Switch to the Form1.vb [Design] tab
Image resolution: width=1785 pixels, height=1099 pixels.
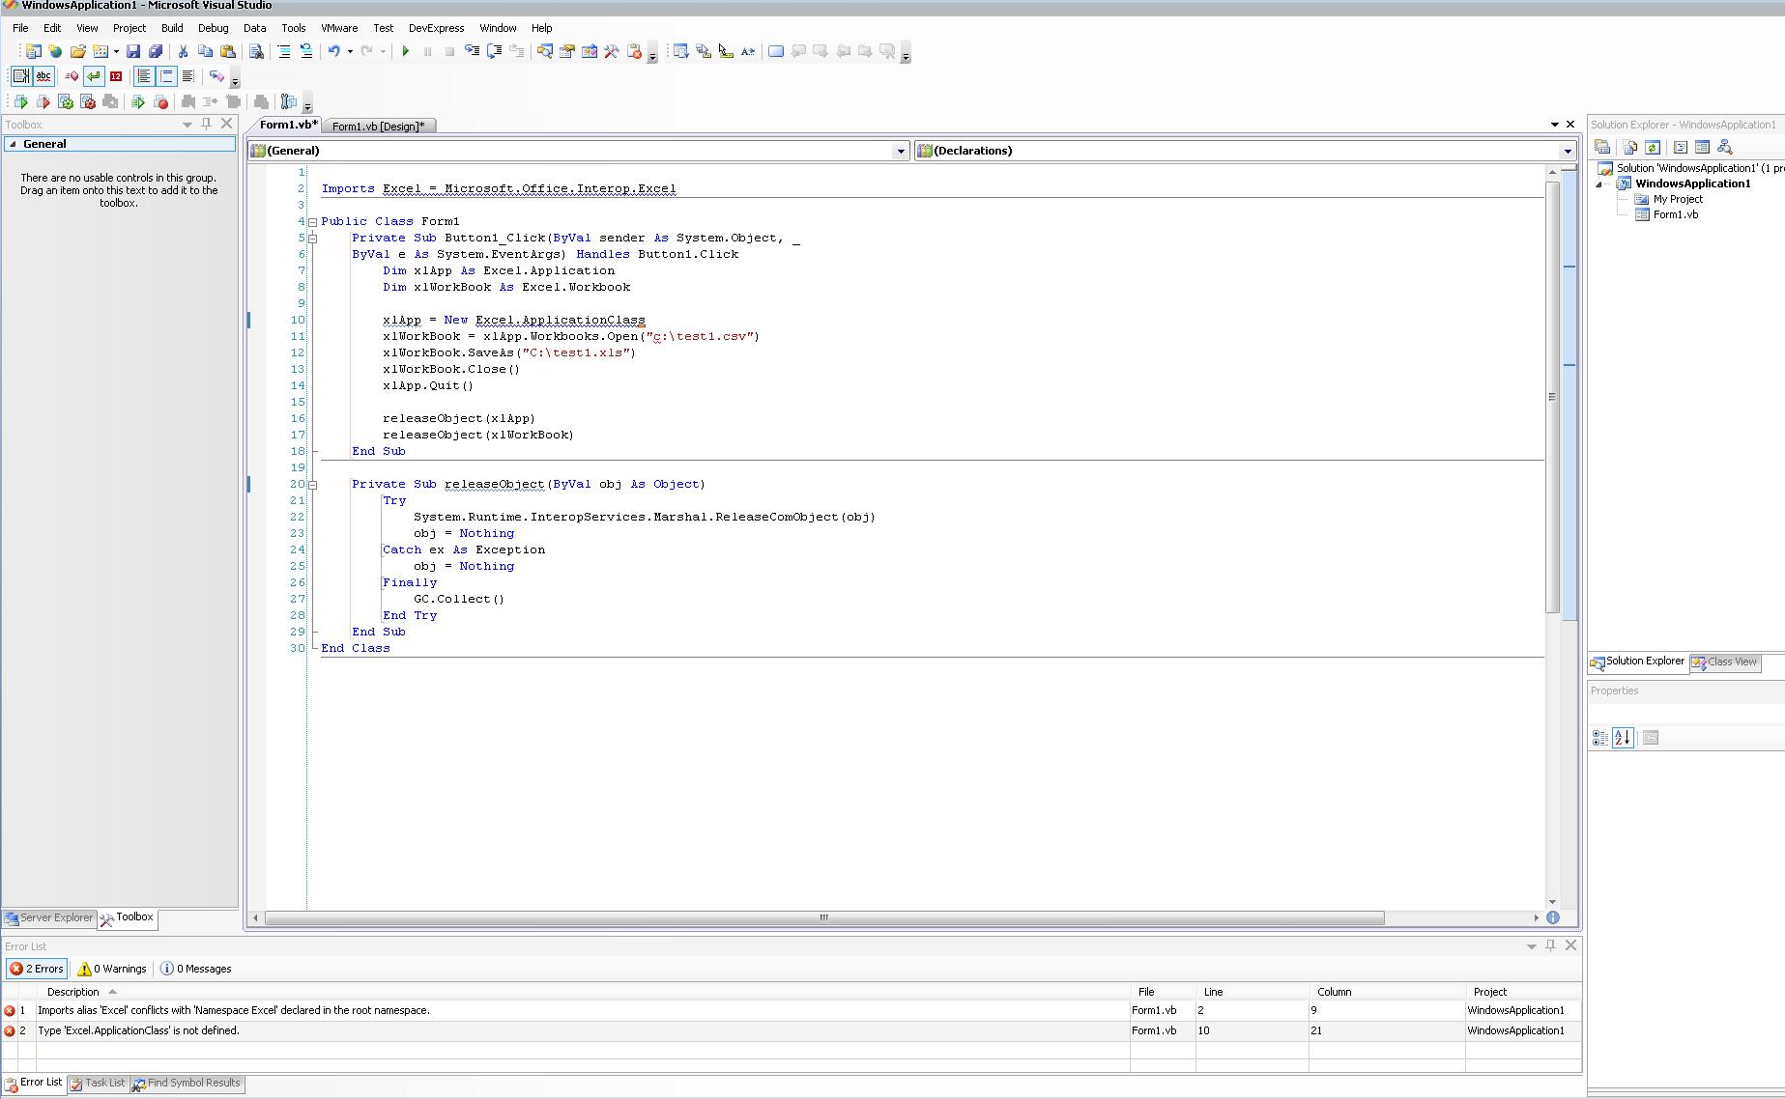tap(380, 126)
